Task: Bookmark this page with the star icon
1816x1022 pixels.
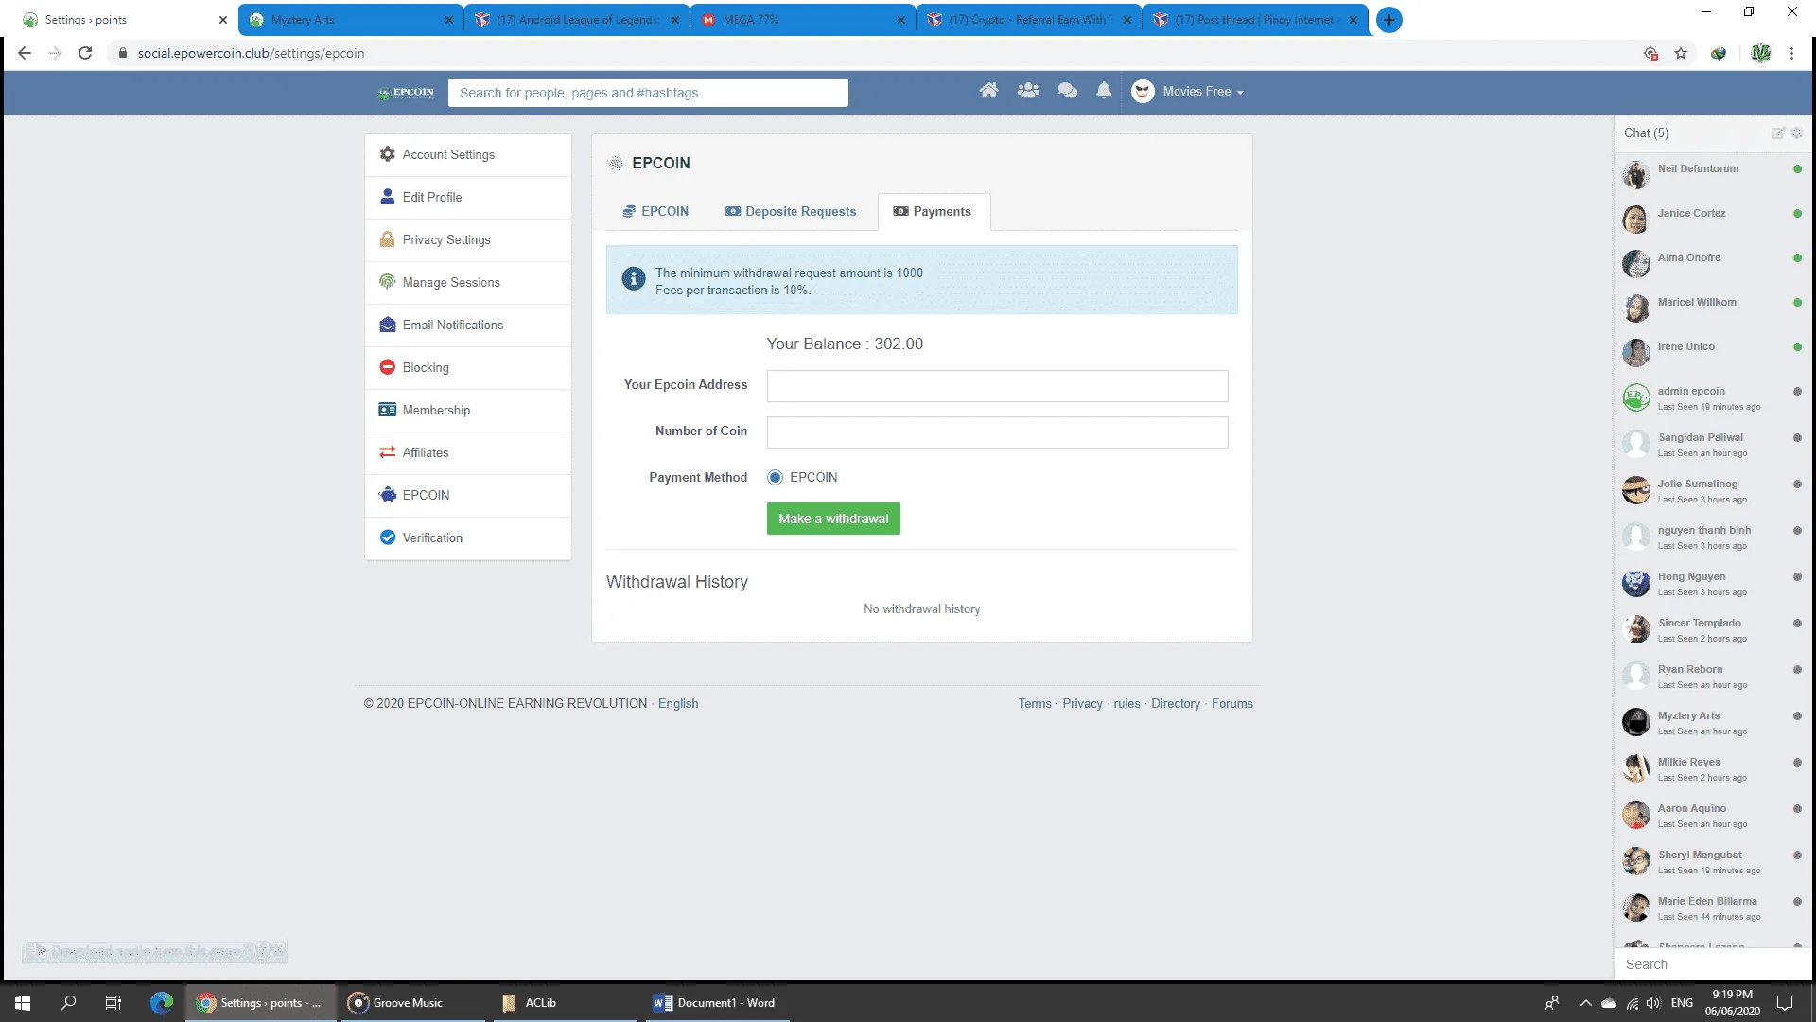Action: coord(1681,53)
